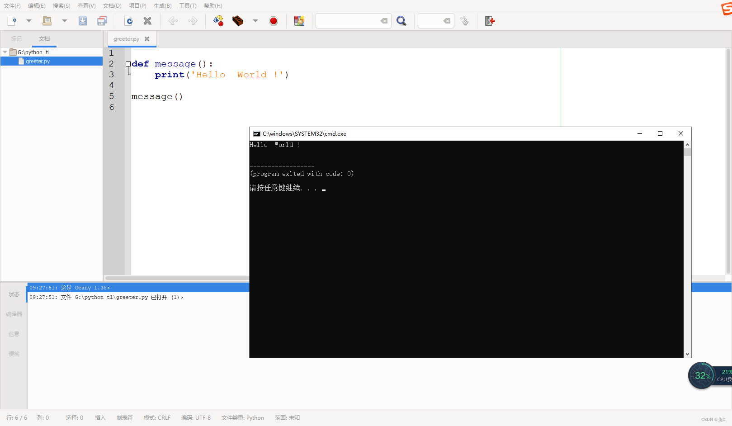Open the 信息 message tab
This screenshot has height=426, width=732.
tap(14, 334)
